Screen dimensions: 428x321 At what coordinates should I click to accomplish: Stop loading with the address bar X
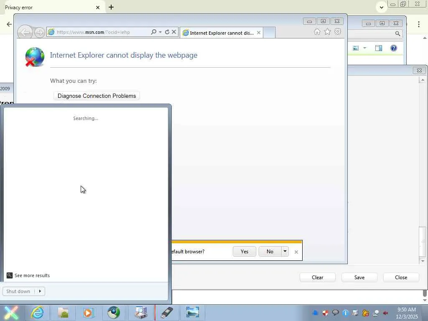tap(174, 32)
